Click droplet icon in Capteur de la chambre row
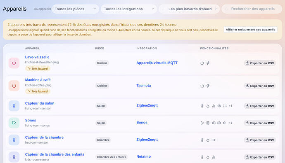Image resolution: width=285 pixels, height=163 pixels. (208, 140)
